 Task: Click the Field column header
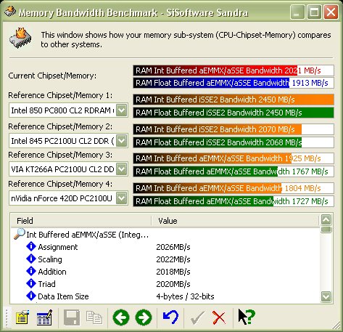(81, 221)
